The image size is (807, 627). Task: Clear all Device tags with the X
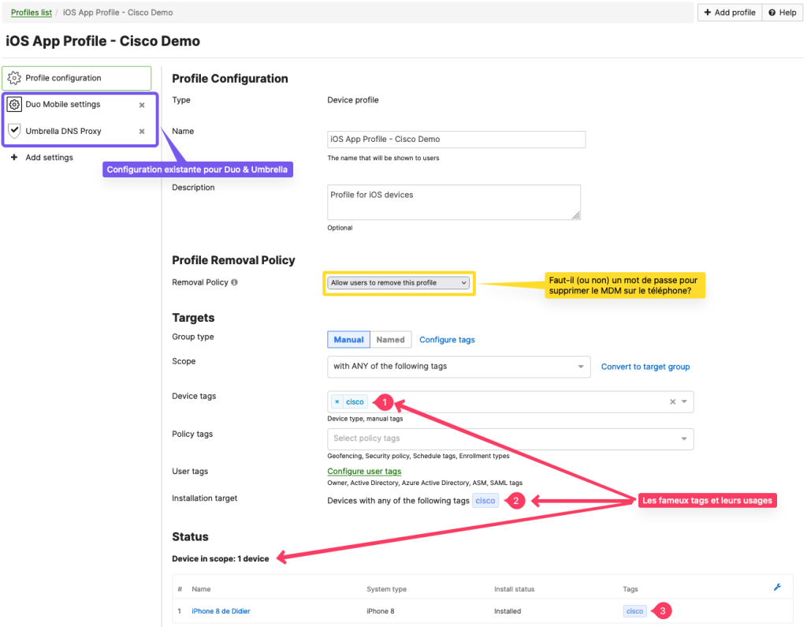click(672, 401)
